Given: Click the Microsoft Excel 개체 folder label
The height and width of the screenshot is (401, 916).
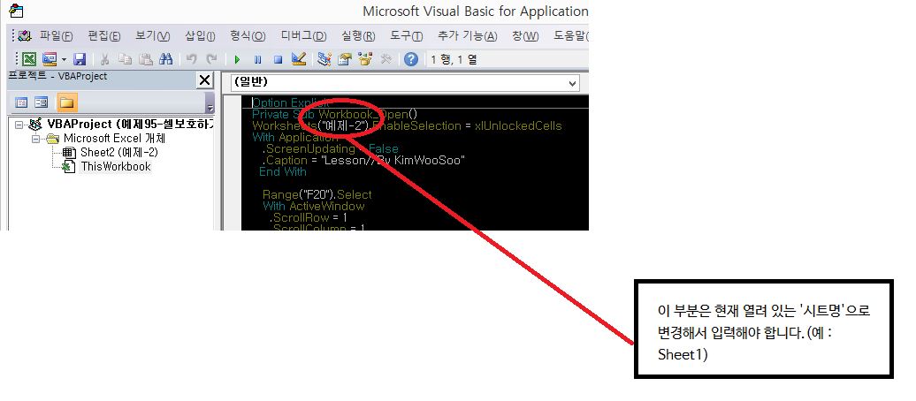Looking at the screenshot, I should point(115,139).
